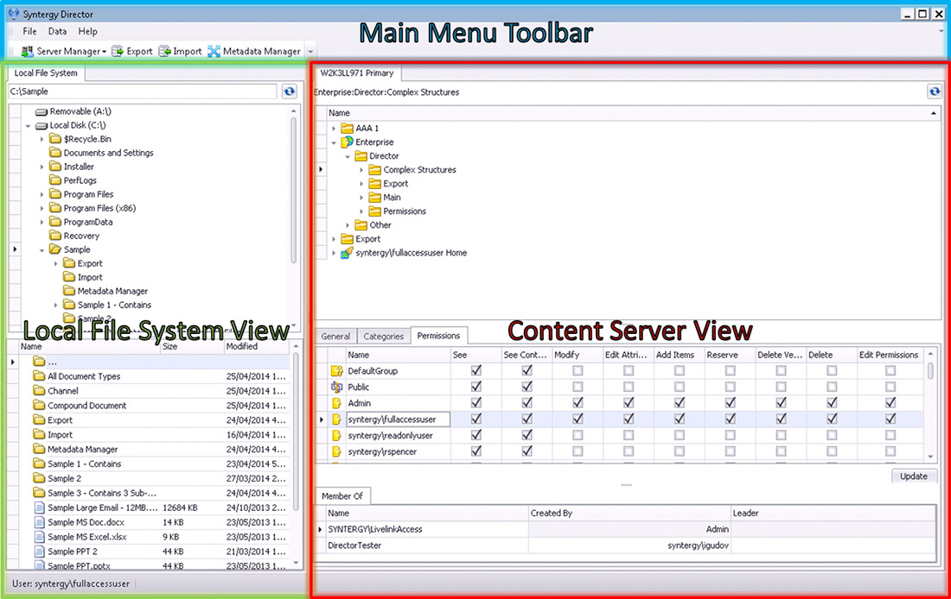This screenshot has width=951, height=599.
Task: Refresh the Content Server view
Action: coord(934,91)
